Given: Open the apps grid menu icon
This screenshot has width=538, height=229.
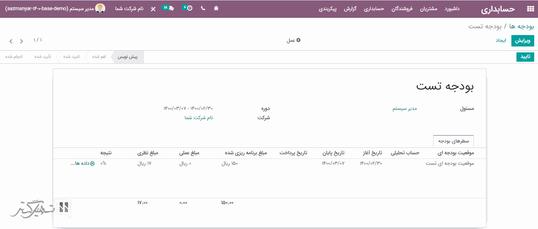Looking at the screenshot, I should tap(530, 9).
